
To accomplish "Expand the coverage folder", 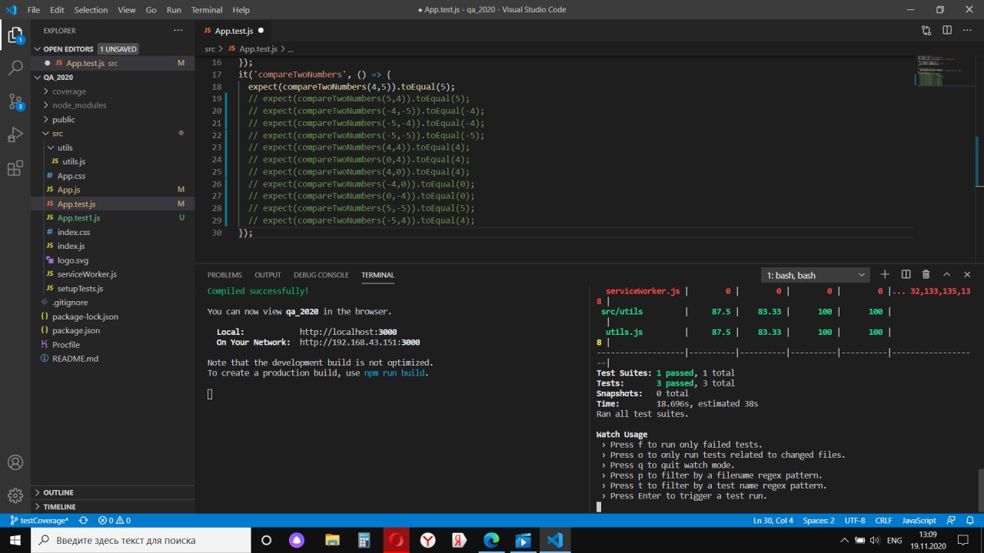I will point(112,91).
